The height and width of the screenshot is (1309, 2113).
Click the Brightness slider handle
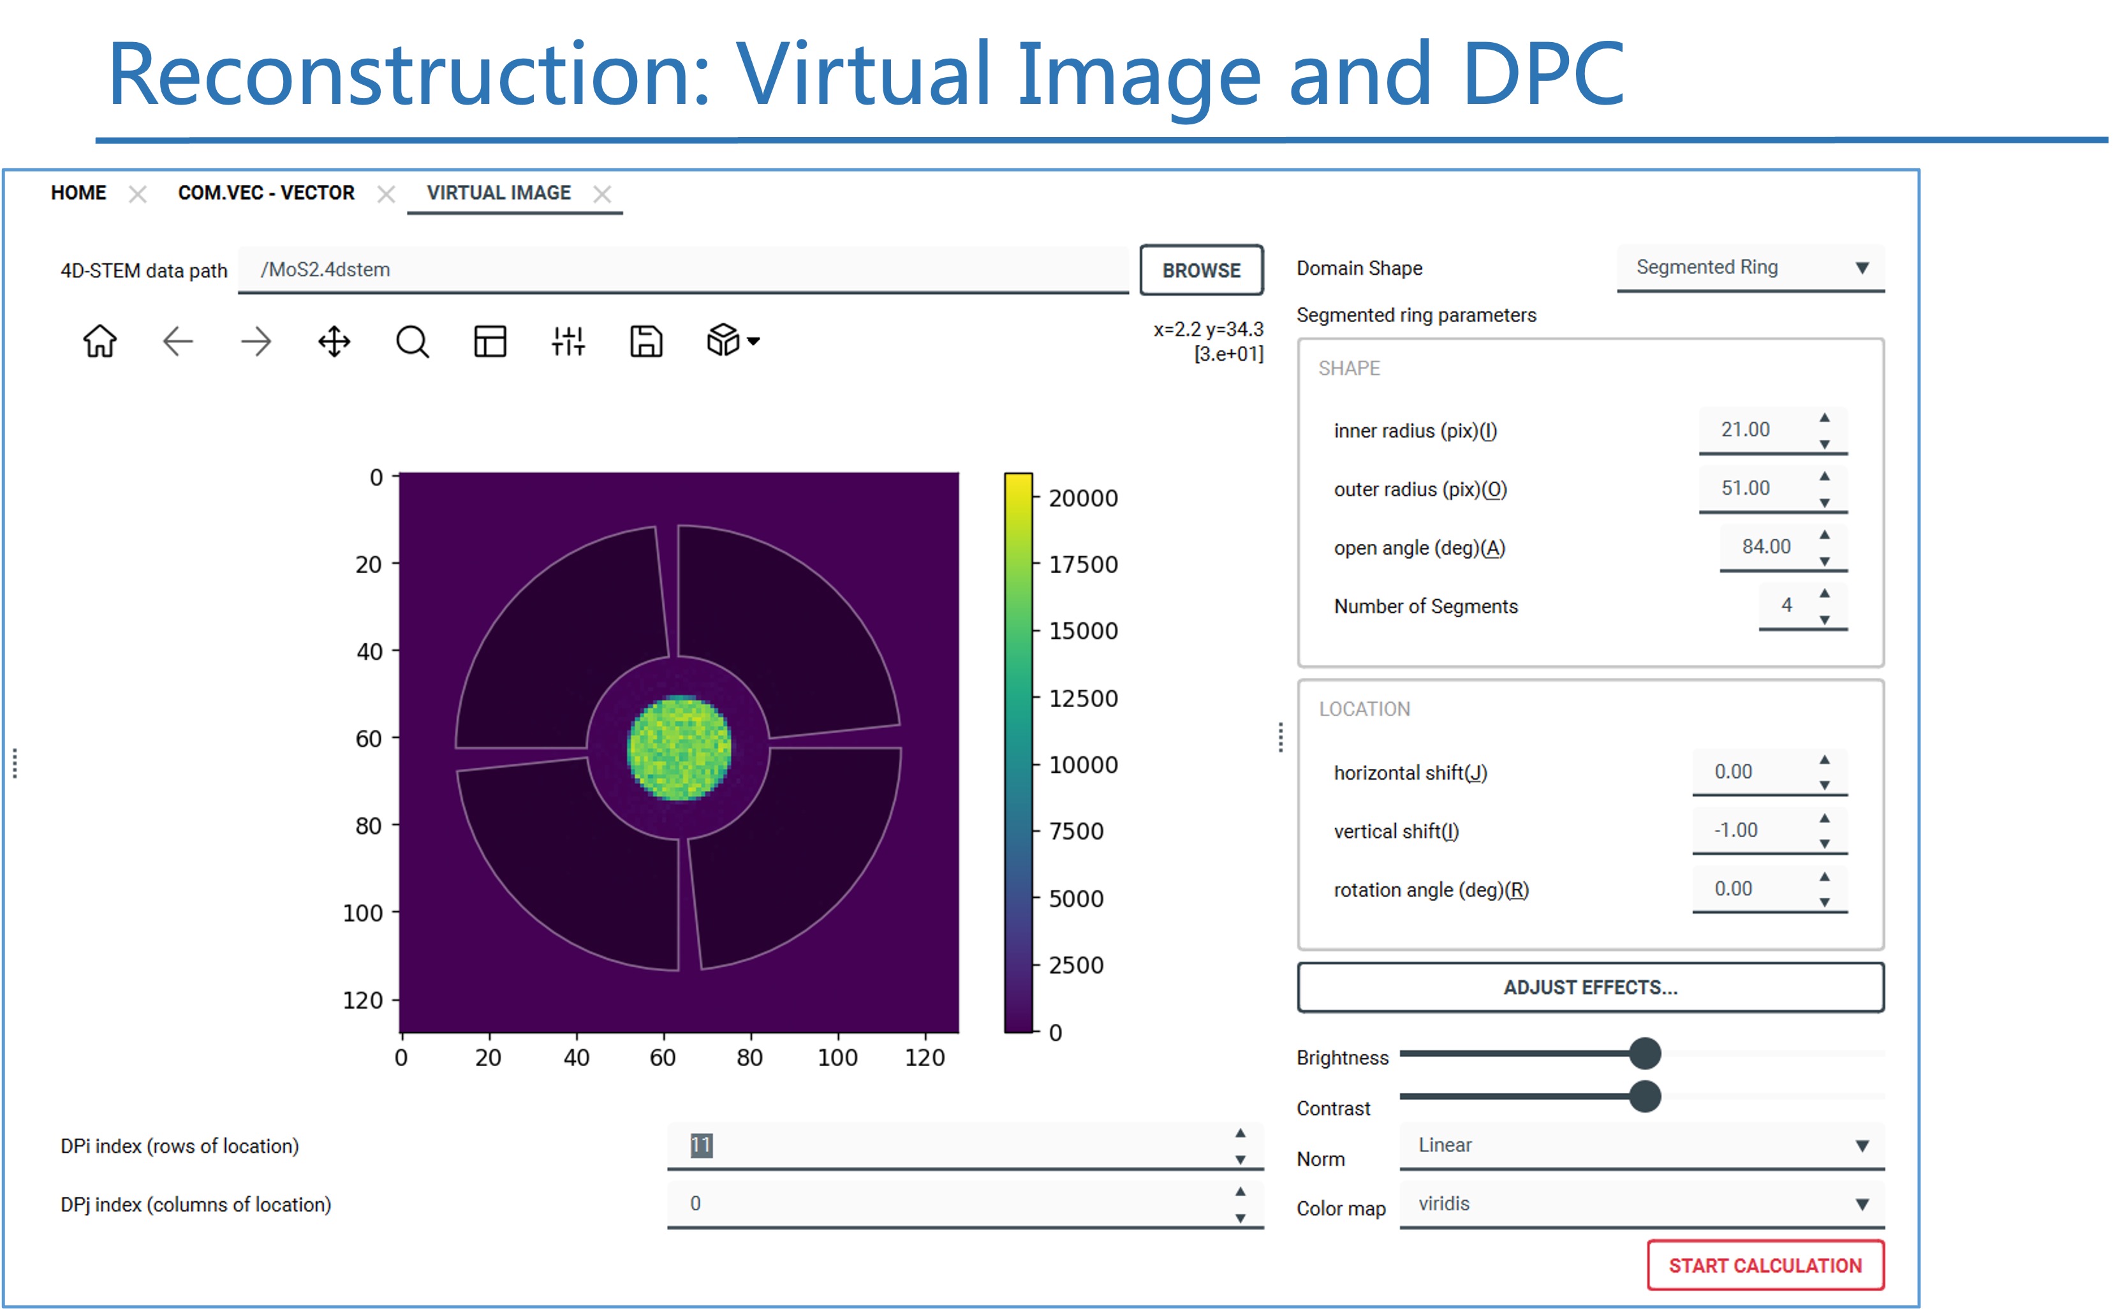[1644, 1053]
